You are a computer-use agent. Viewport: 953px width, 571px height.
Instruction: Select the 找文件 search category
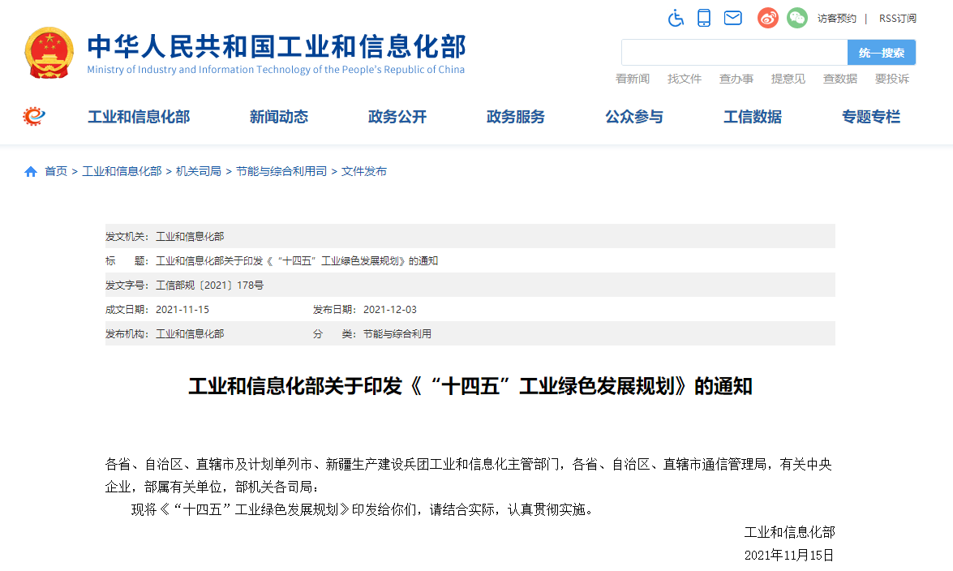click(x=685, y=79)
